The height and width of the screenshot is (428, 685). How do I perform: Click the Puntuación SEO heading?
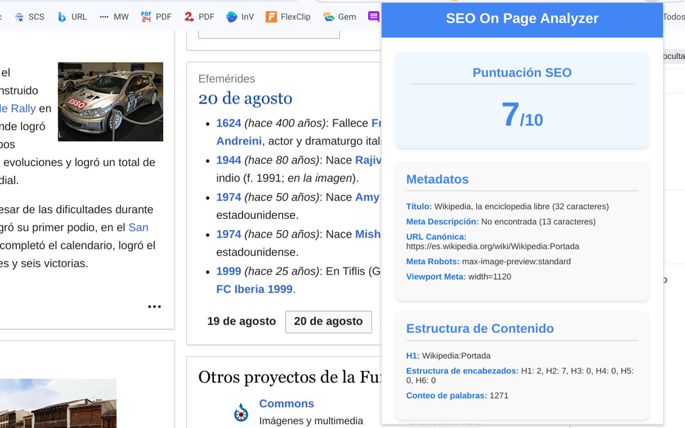point(522,73)
